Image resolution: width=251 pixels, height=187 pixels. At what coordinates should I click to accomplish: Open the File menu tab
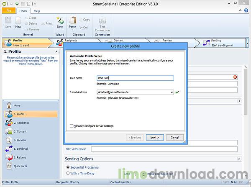pyautogui.click(x=8, y=11)
